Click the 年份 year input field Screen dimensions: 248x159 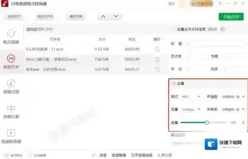(196, 69)
